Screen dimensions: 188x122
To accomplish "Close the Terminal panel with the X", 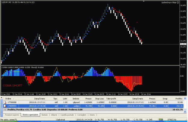I will (x=2, y=98).
